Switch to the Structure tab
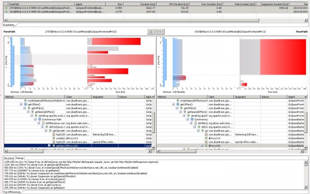Viewport: 310px width, 194px height. tap(9, 158)
